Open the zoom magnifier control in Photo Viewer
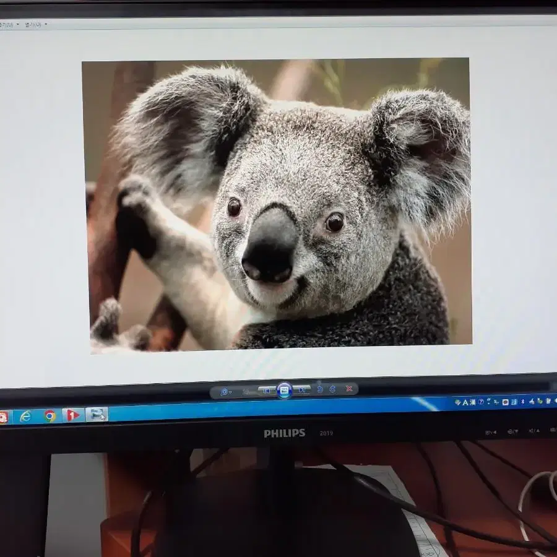557x557 pixels. [225, 392]
